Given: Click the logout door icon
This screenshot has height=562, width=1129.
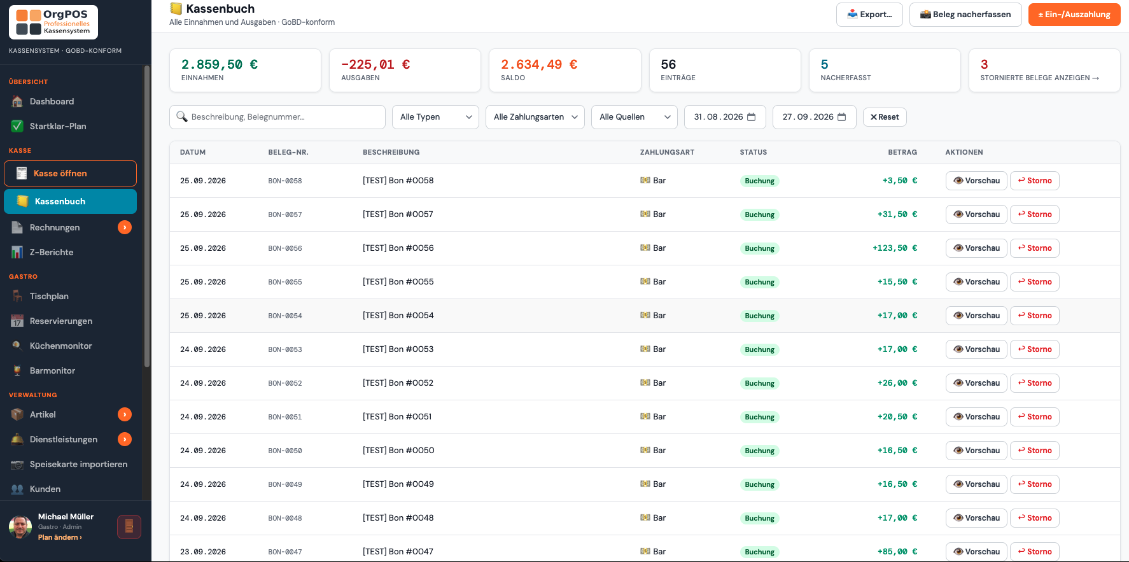Looking at the screenshot, I should [x=129, y=526].
